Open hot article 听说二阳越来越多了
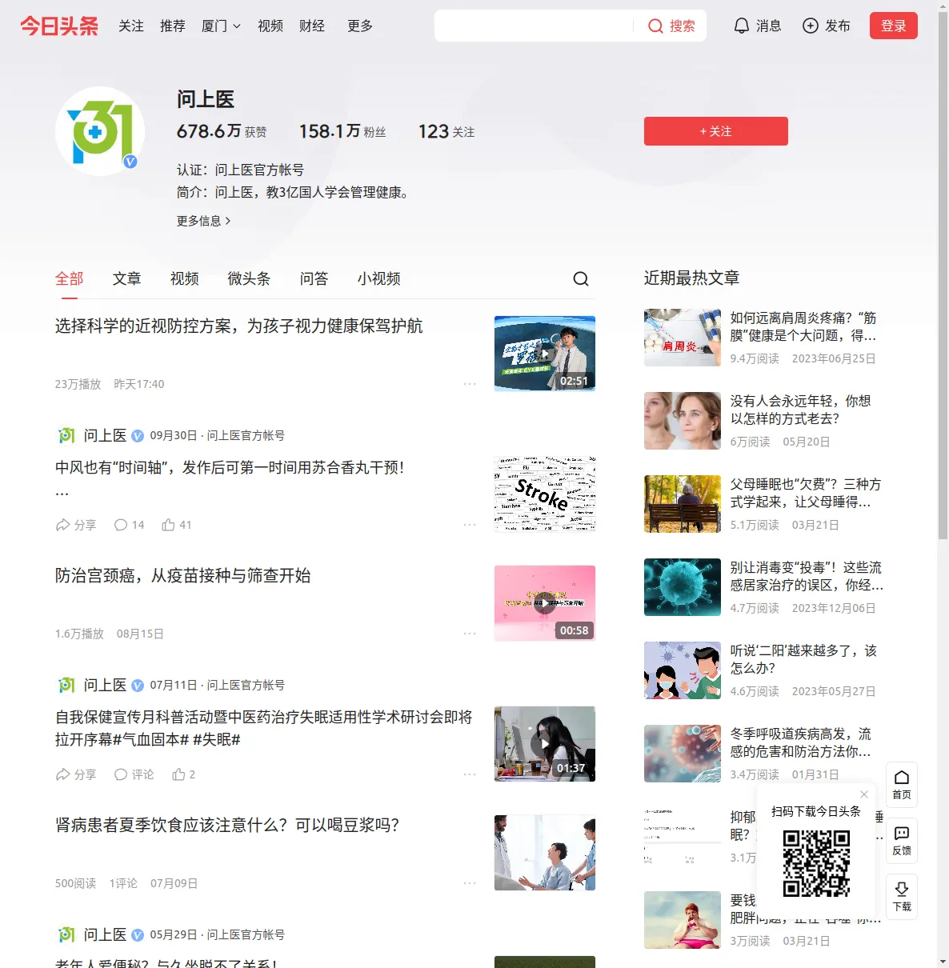949x968 pixels. [804, 659]
